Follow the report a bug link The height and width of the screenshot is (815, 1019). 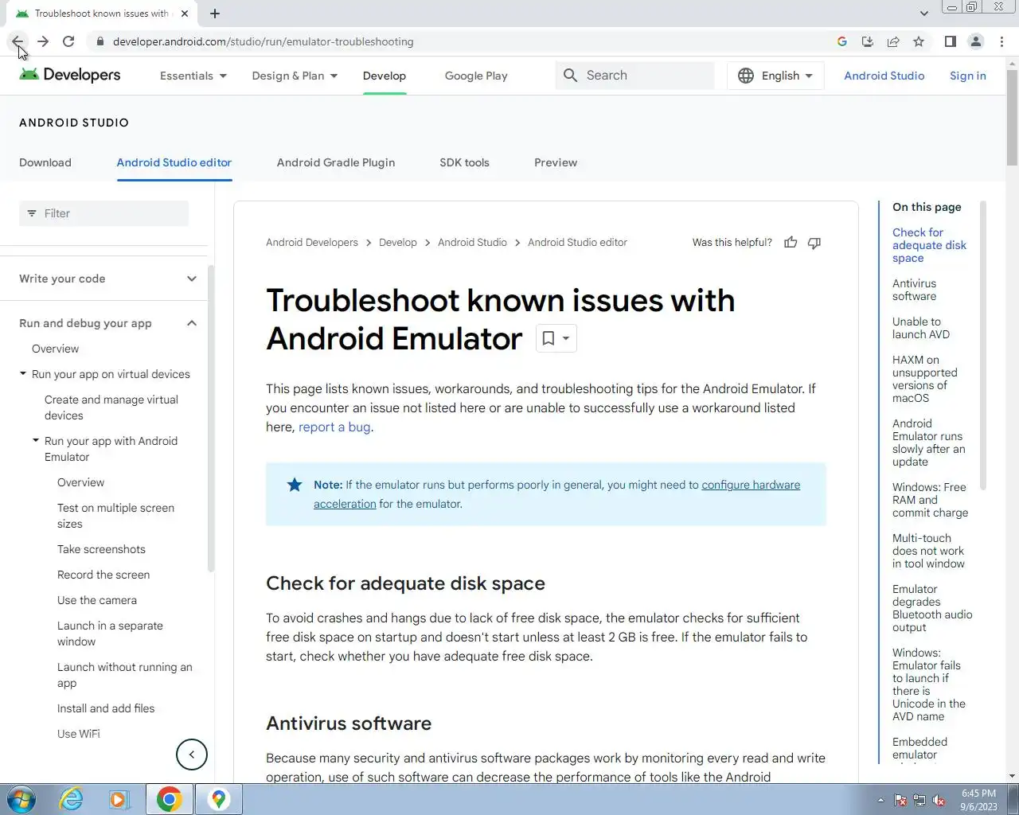pyautogui.click(x=334, y=427)
